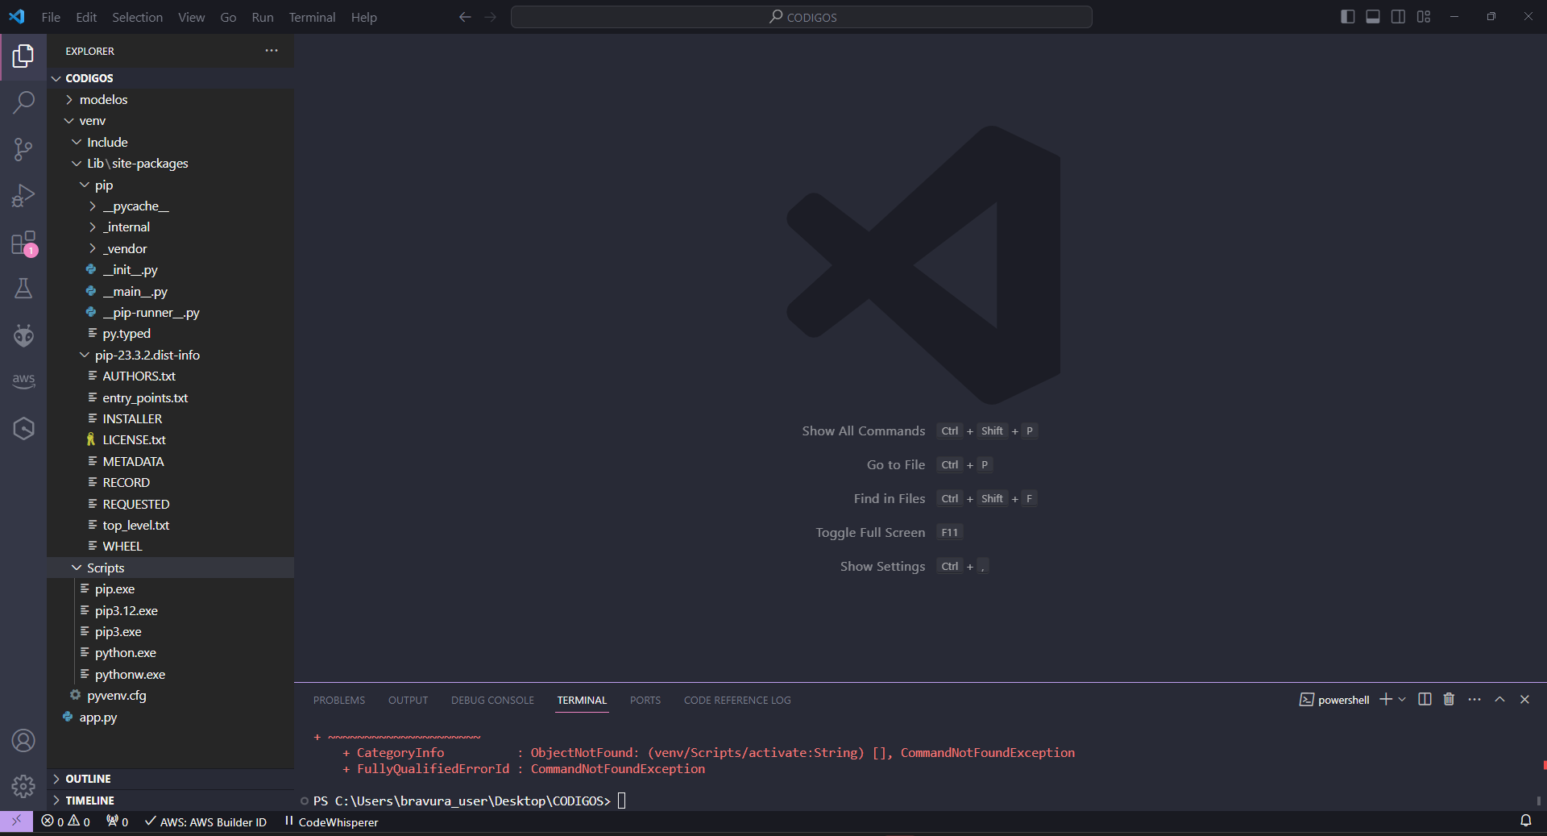Switch to the OUTPUT tab
This screenshot has width=1547, height=836.
pyautogui.click(x=408, y=700)
